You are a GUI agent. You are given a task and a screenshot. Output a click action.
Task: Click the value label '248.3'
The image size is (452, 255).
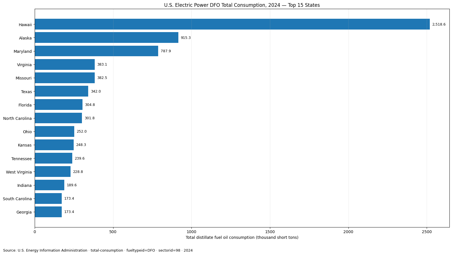(81, 145)
